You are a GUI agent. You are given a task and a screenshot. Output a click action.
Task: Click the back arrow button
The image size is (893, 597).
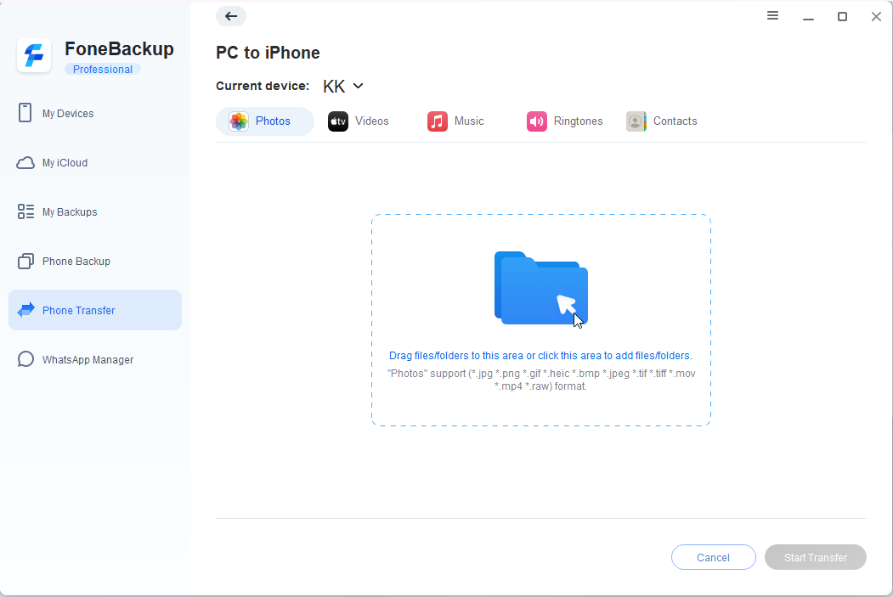tap(231, 16)
